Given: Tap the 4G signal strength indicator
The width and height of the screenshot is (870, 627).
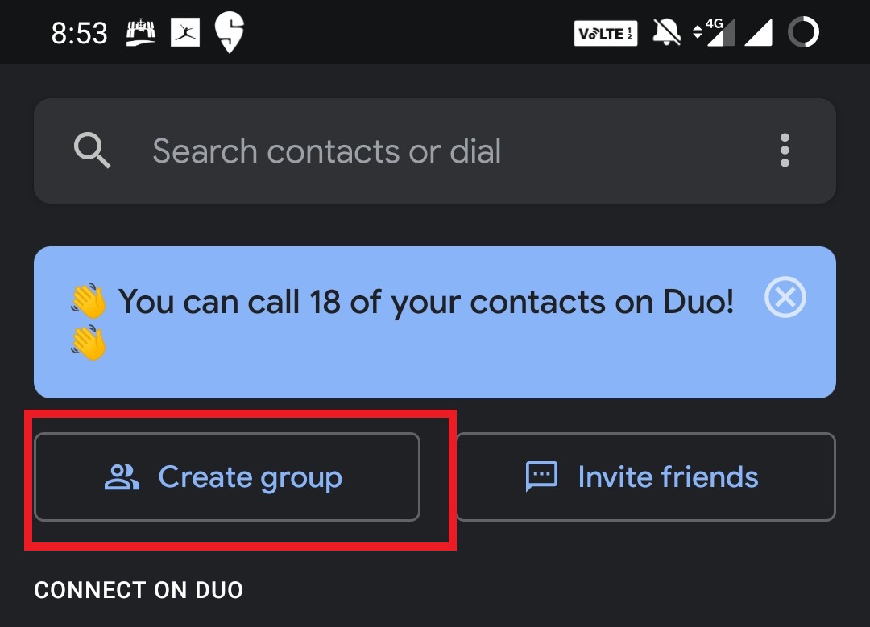Looking at the screenshot, I should tap(715, 32).
